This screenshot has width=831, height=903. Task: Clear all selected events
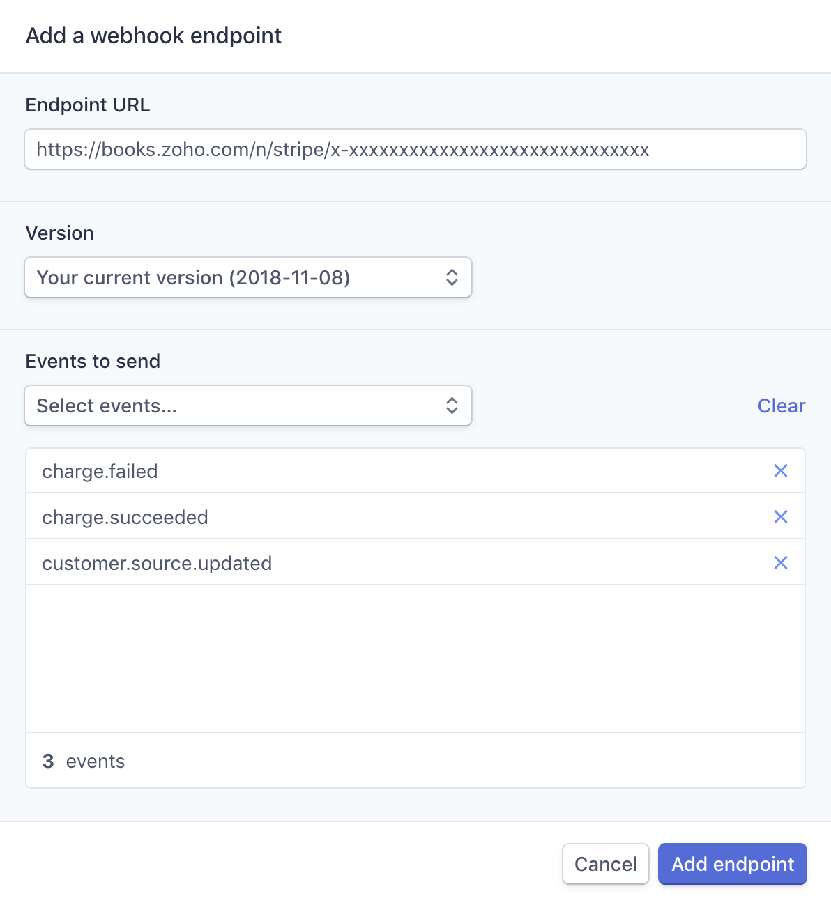tap(781, 405)
